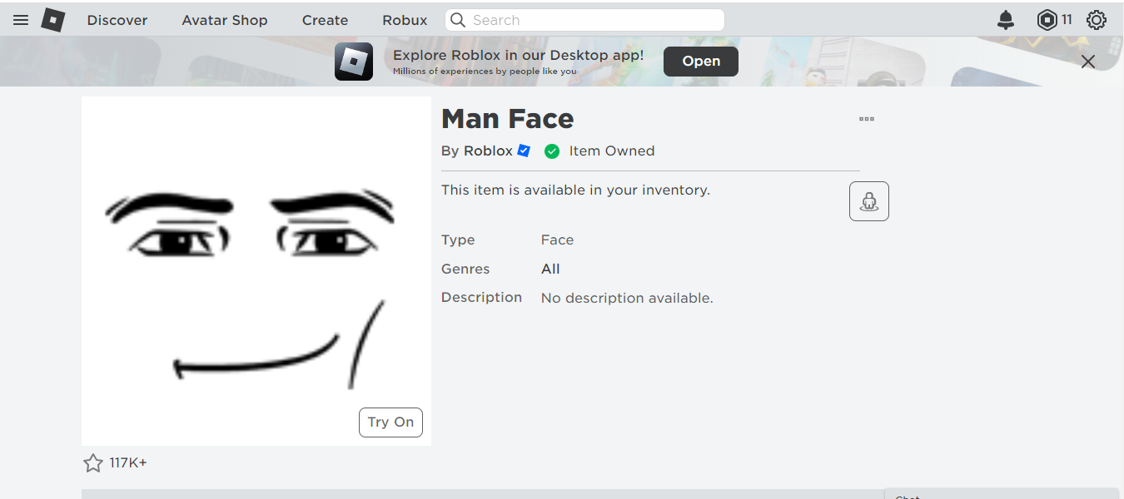
Task: Open account settings via the gear icon
Action: coord(1096,19)
